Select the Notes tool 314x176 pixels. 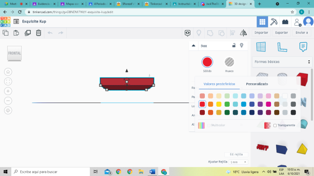click(303, 47)
